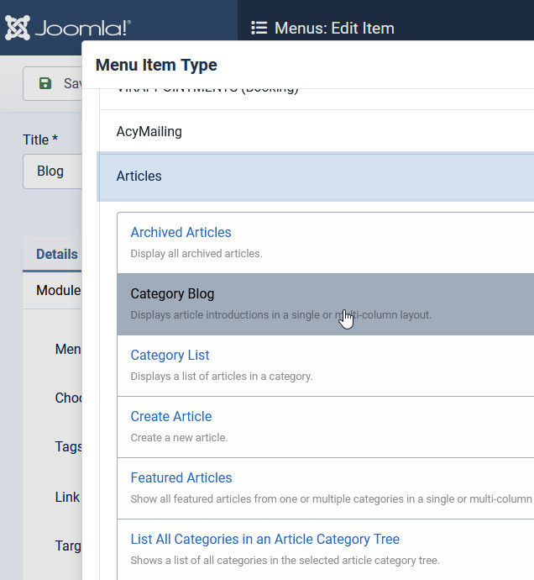Select List All Categories in an Article Category Tree
The image size is (534, 580).
[264, 540]
